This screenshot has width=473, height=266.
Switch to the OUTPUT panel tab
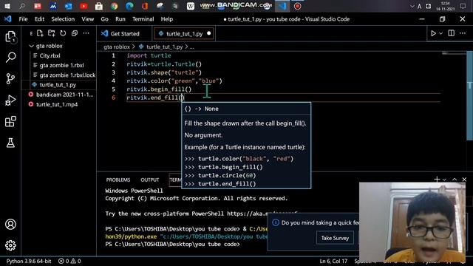point(149,180)
